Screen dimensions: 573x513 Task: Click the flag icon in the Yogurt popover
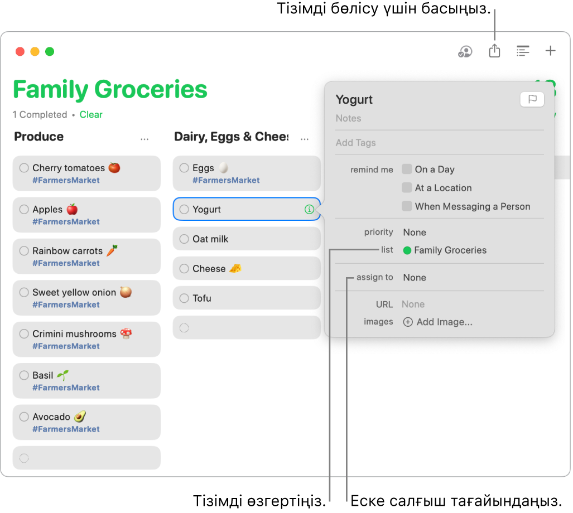pos(532,99)
